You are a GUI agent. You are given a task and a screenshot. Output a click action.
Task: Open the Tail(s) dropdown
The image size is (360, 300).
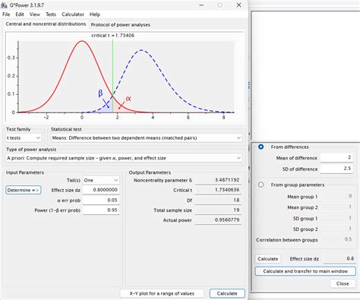[101, 180]
